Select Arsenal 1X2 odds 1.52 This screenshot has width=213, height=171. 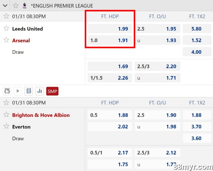coord(197,40)
